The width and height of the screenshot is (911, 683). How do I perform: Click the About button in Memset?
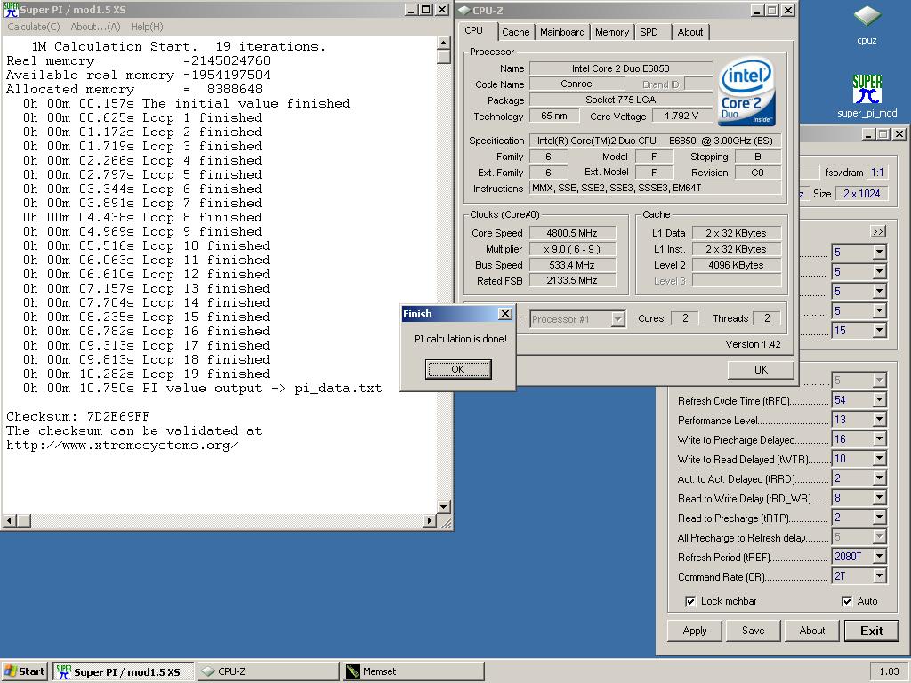[x=811, y=631]
